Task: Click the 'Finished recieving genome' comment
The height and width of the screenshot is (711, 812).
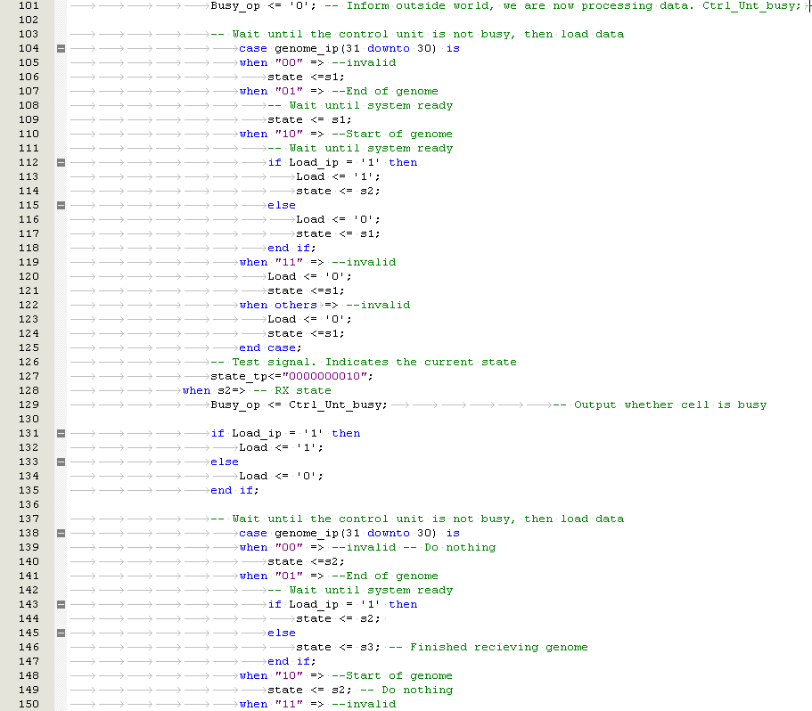Action: pyautogui.click(x=488, y=647)
